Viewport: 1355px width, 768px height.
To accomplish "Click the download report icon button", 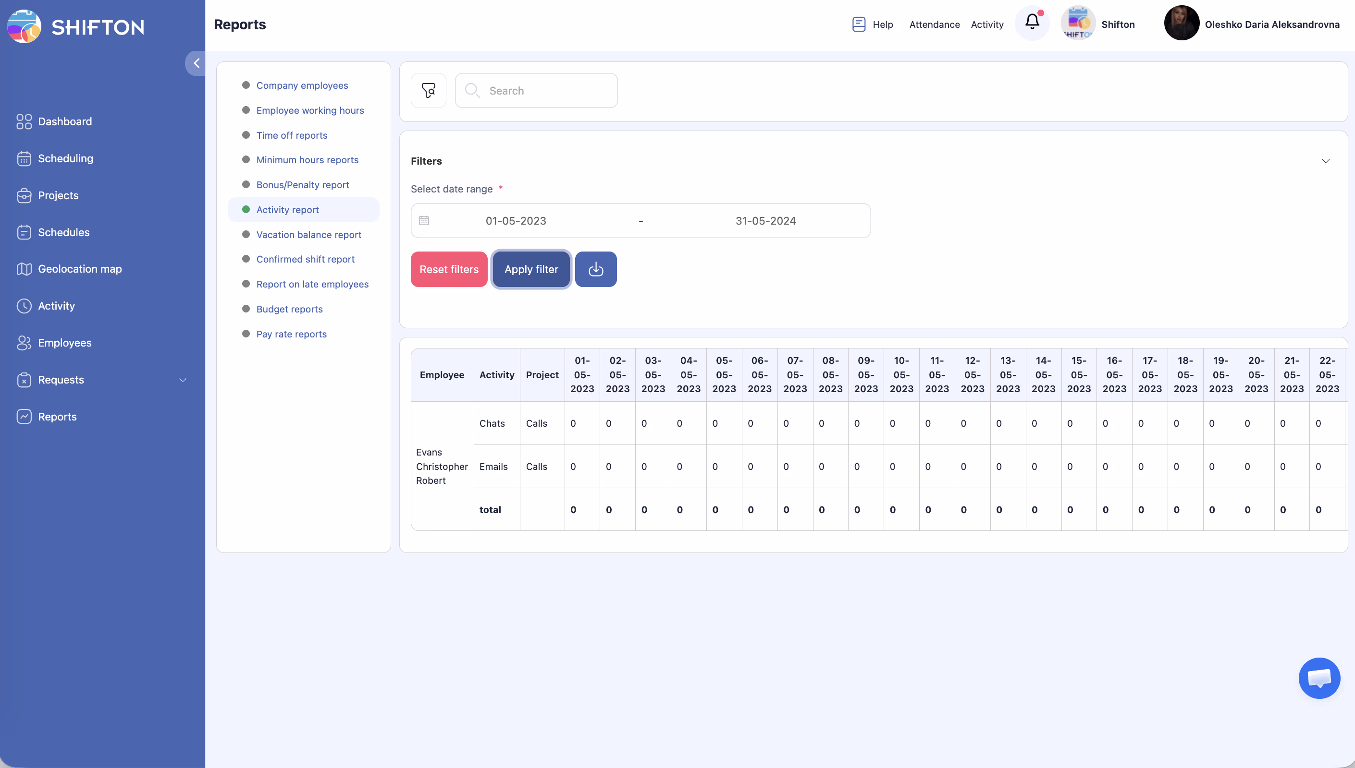I will click(595, 269).
